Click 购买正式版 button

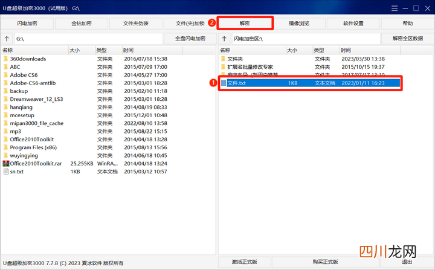tap(325, 262)
